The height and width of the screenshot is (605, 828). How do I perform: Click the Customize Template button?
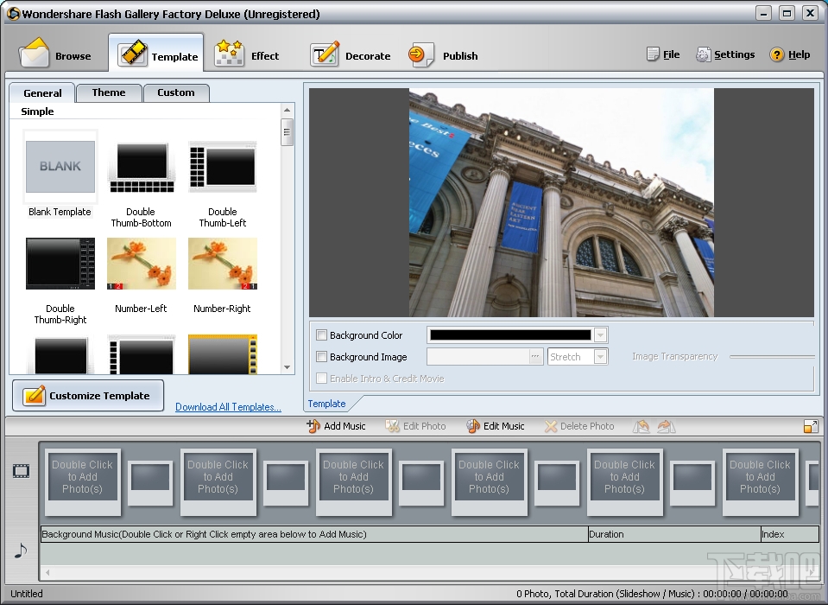pyautogui.click(x=88, y=396)
